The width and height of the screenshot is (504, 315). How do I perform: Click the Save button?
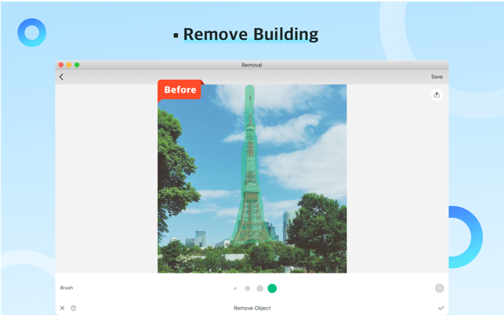click(x=437, y=77)
